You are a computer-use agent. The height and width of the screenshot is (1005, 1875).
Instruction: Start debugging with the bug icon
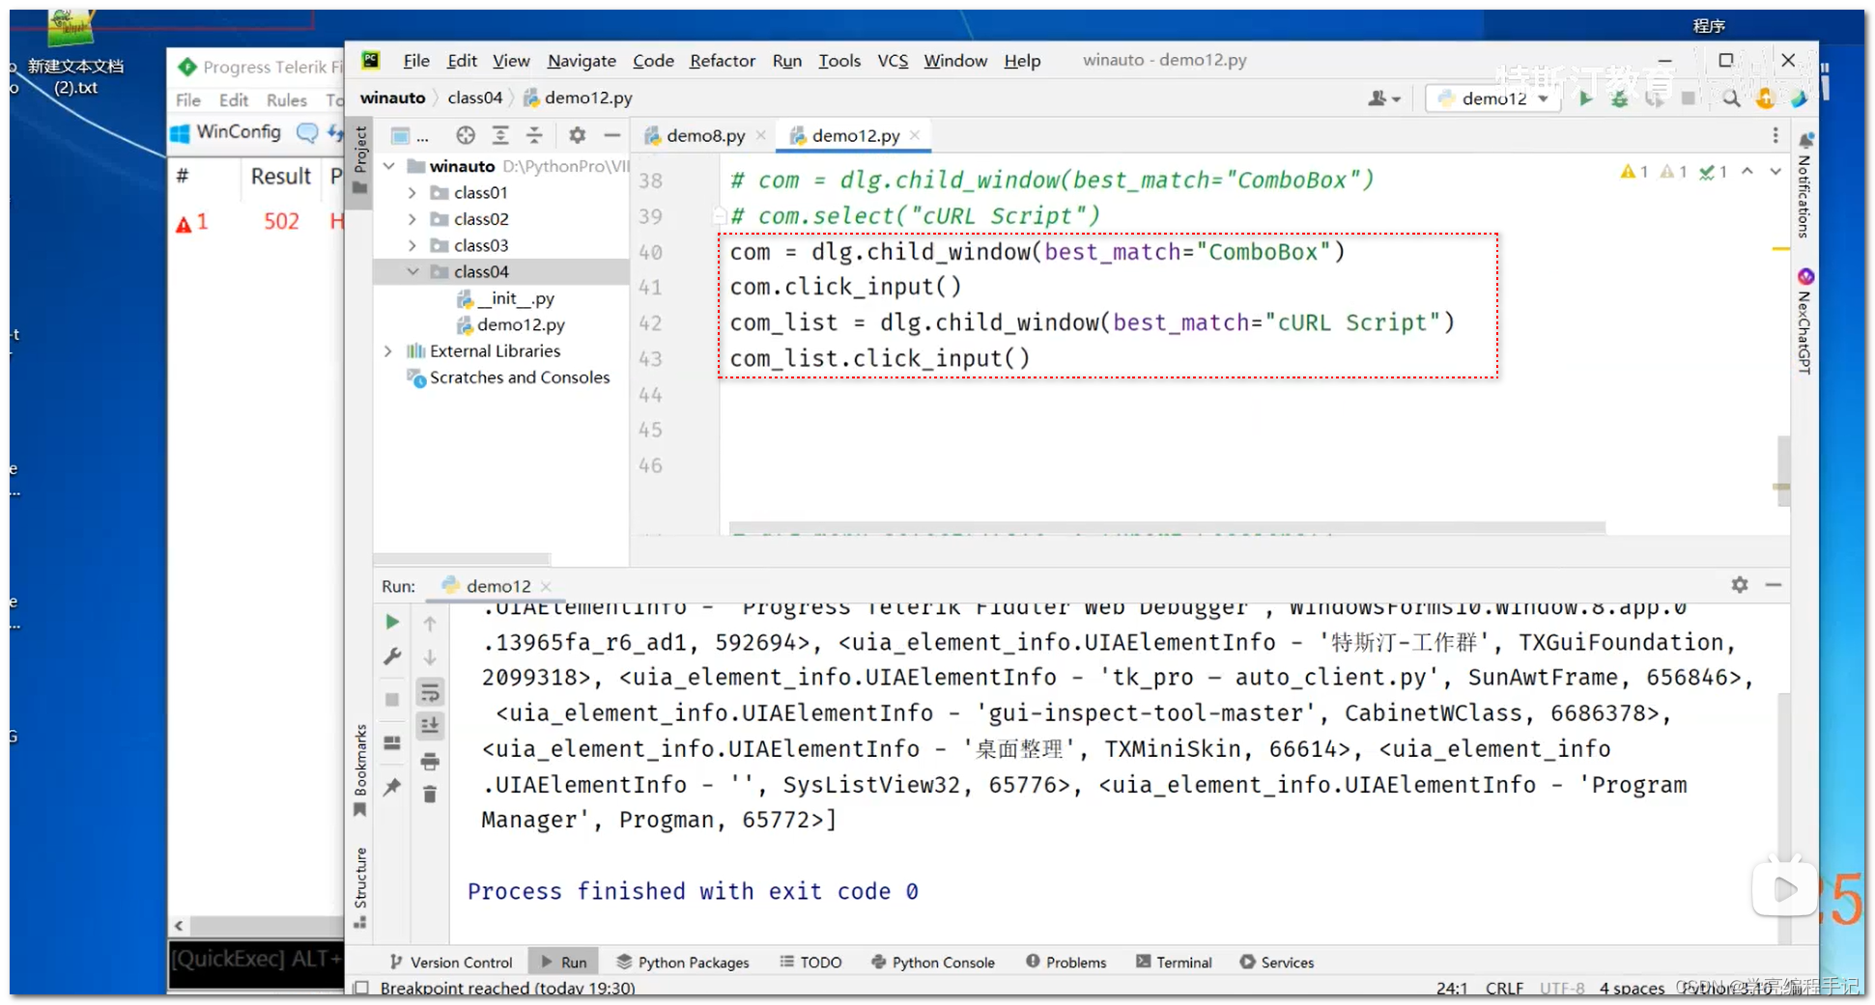[1621, 98]
